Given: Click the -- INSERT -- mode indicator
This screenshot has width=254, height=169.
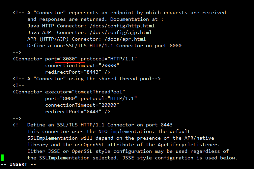Looking at the screenshot, I should [x=18, y=164].
